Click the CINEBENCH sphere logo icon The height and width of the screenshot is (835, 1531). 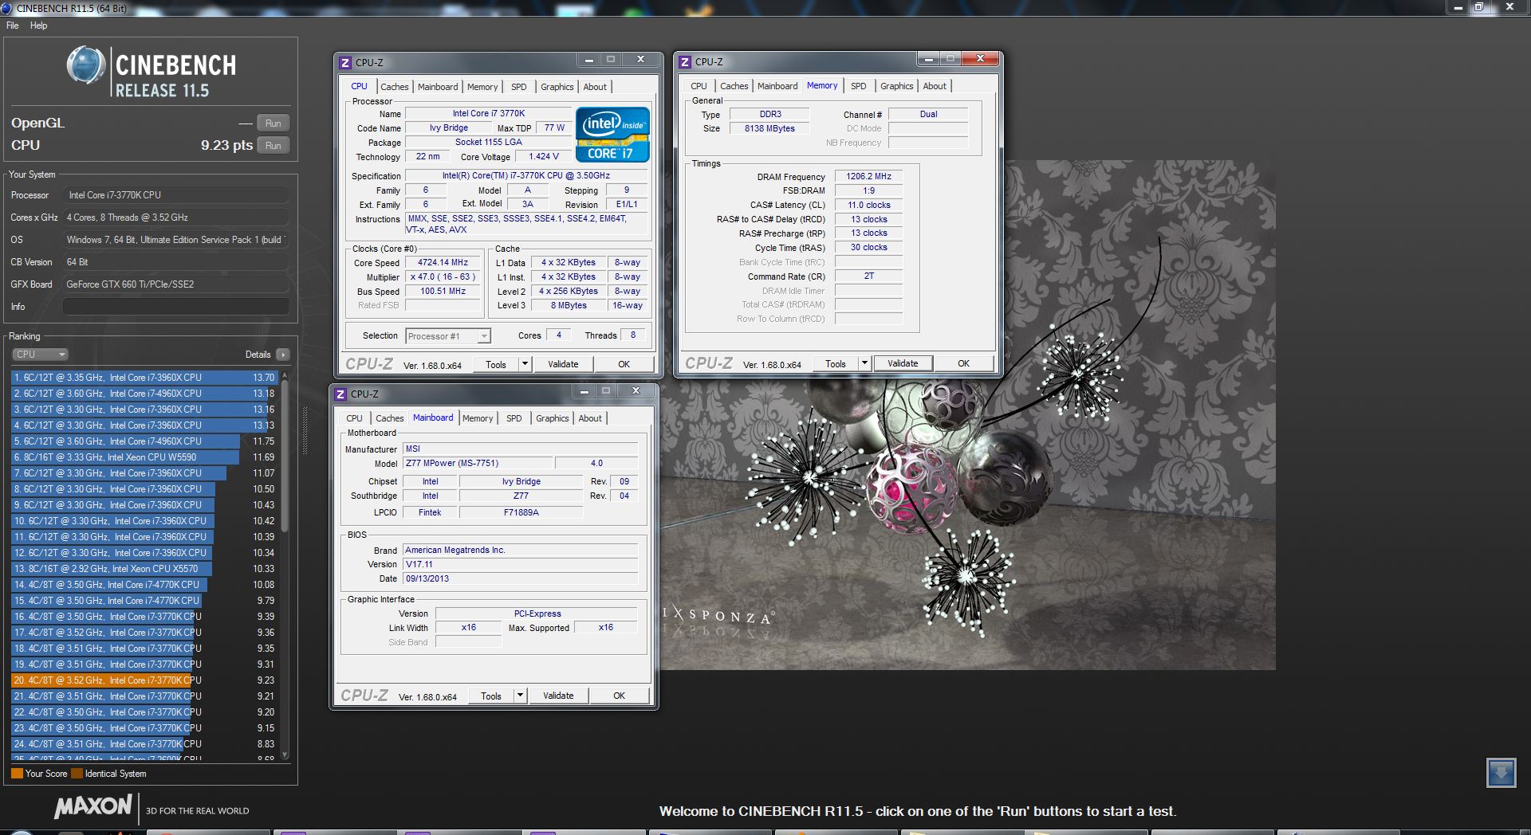click(86, 65)
